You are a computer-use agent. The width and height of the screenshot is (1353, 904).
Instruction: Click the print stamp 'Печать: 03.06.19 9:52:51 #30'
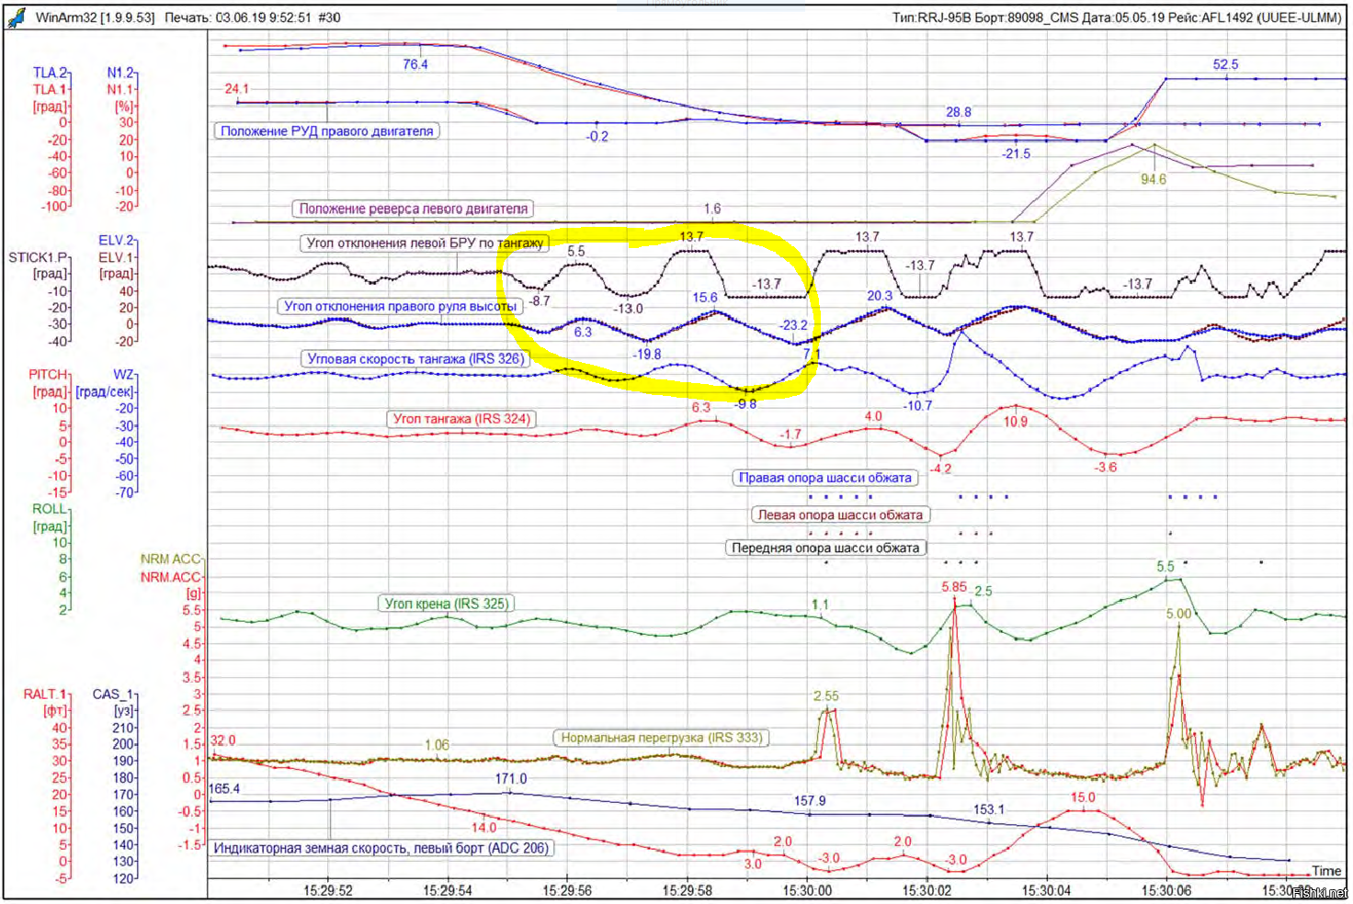[253, 17]
